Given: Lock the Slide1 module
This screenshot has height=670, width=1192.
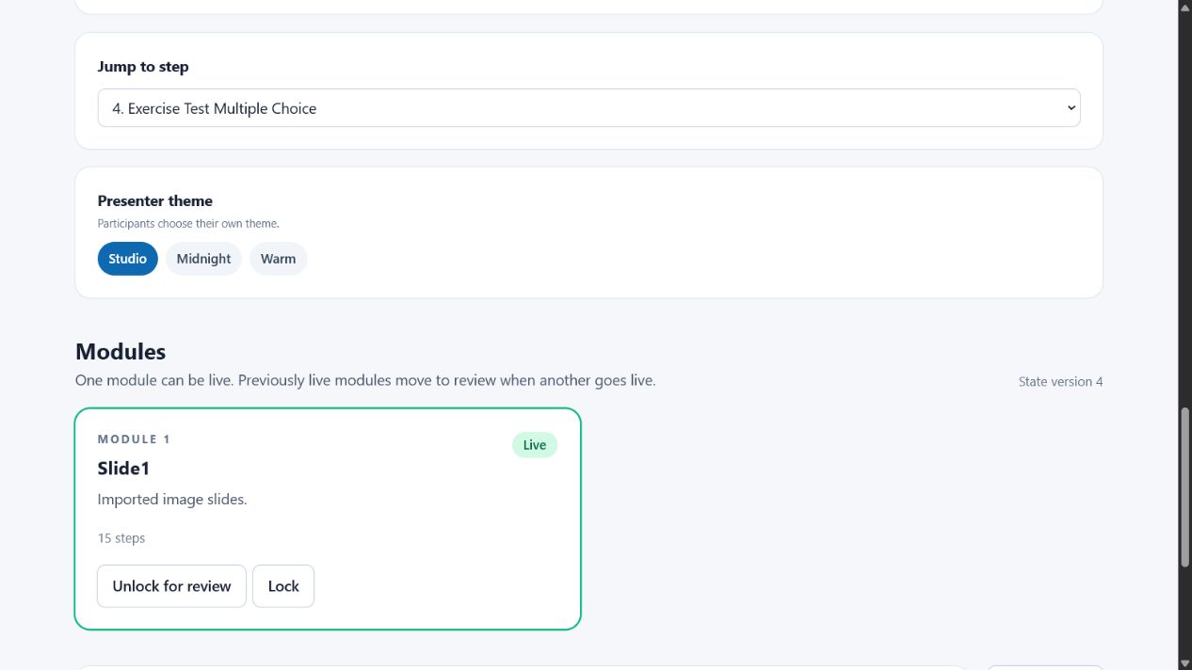Looking at the screenshot, I should click(283, 586).
